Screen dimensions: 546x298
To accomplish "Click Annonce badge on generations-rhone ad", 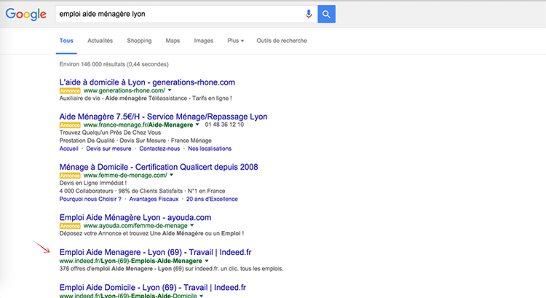I will 70,91.
